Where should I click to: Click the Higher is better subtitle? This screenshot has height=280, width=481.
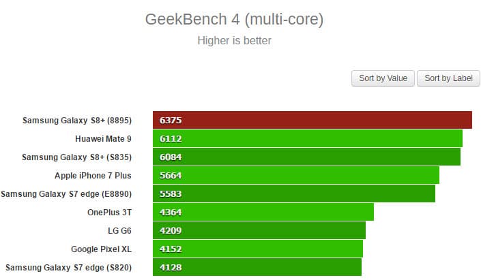point(234,41)
